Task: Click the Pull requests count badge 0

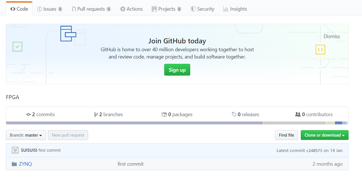Action: [109, 9]
